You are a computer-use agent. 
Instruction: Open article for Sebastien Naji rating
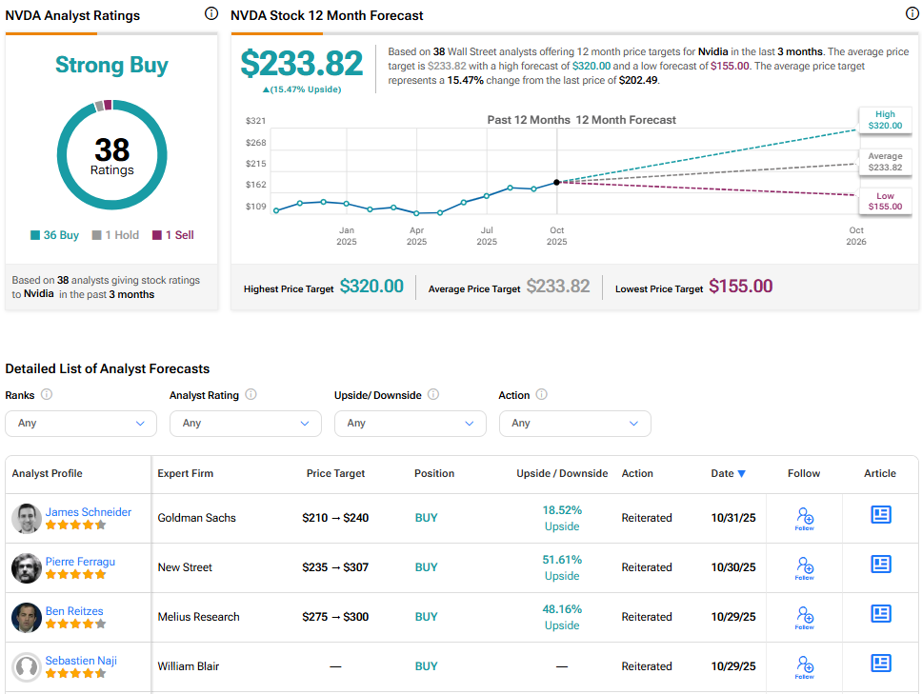[x=880, y=664]
